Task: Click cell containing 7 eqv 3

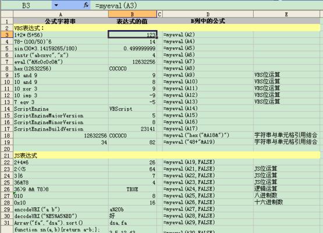Action: pyautogui.click(x=61, y=102)
